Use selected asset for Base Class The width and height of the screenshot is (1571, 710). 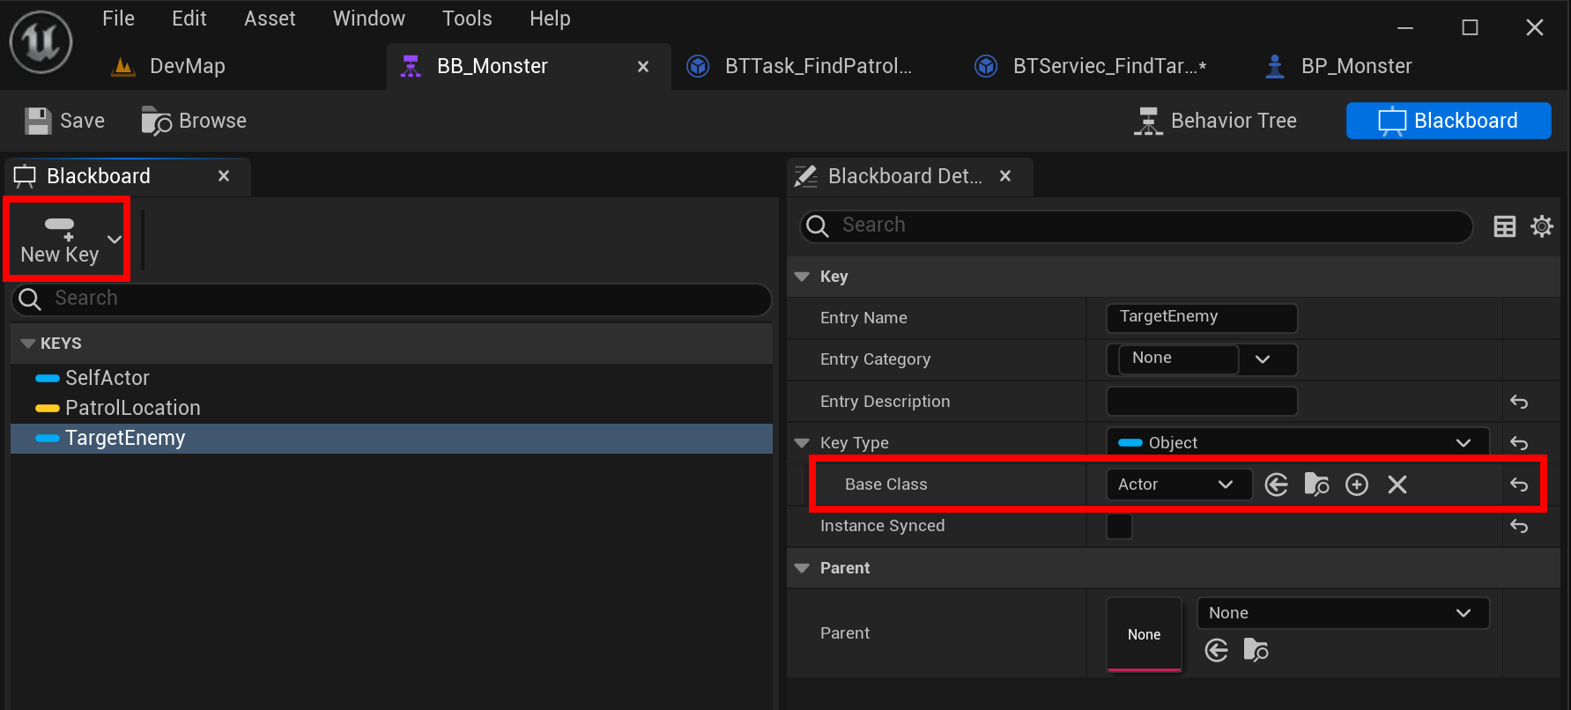[1277, 484]
